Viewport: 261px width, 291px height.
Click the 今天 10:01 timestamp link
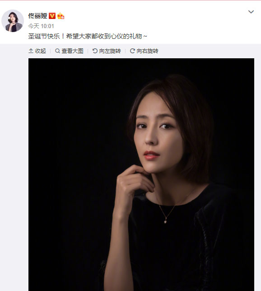[x=41, y=26]
